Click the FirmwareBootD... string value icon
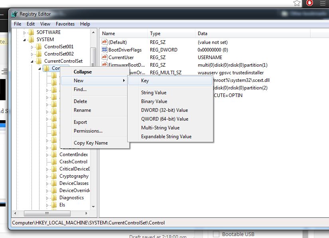Image resolution: width=329 pixels, height=238 pixels. 104,64
